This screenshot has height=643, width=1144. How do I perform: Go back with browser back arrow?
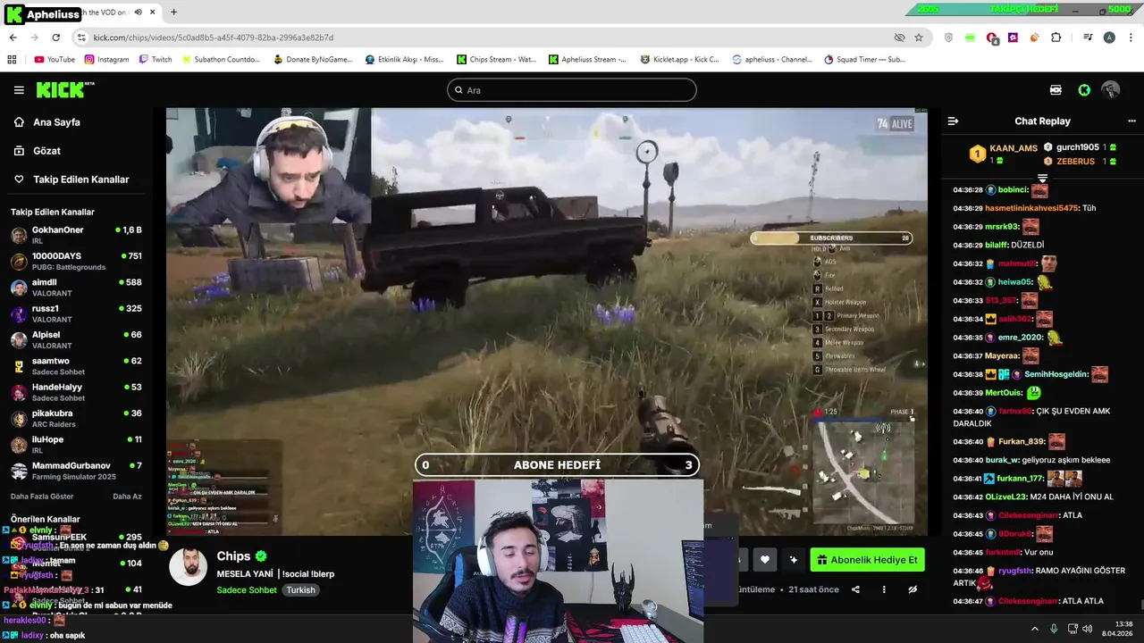point(13,38)
